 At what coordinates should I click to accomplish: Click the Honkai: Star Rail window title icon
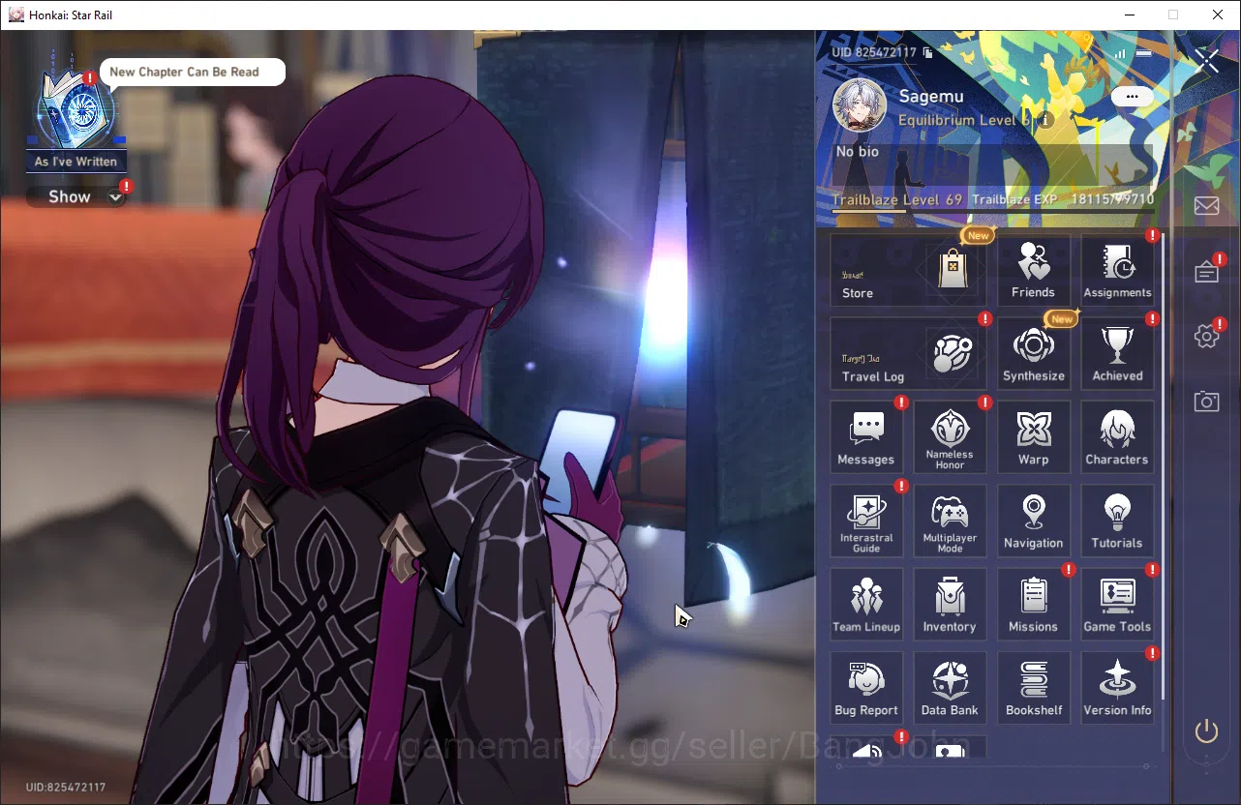tap(16, 15)
